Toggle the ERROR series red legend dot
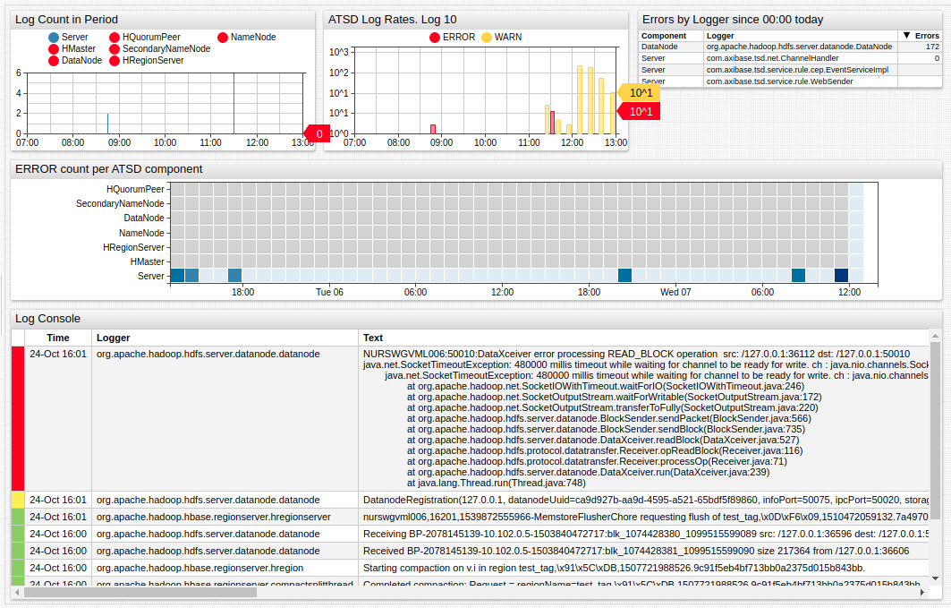Image resolution: width=951 pixels, height=608 pixels. pos(435,38)
